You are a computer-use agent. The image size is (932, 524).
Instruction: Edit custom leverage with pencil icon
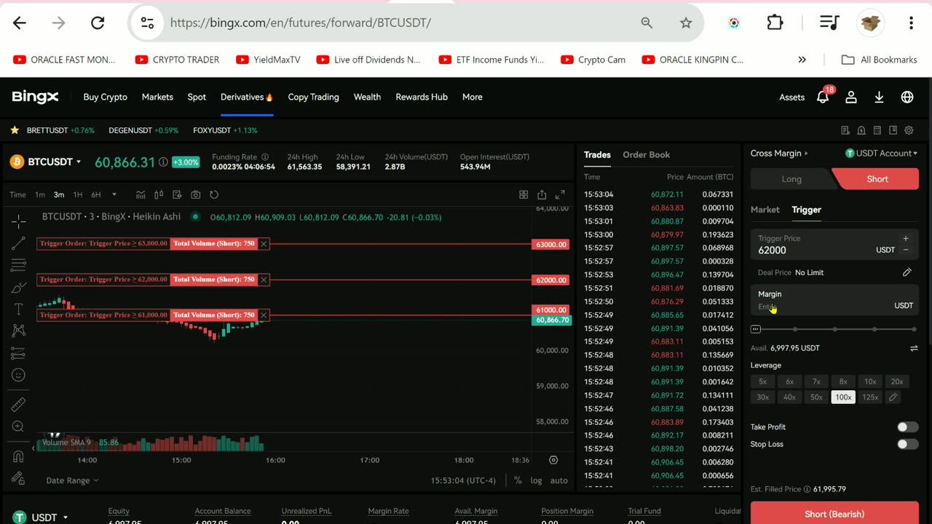893,397
